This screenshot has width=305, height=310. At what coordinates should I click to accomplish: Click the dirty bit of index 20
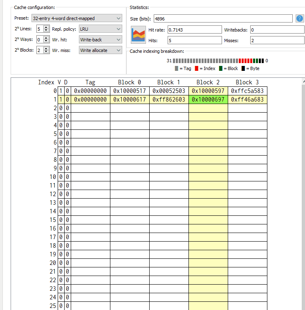(x=67, y=263)
